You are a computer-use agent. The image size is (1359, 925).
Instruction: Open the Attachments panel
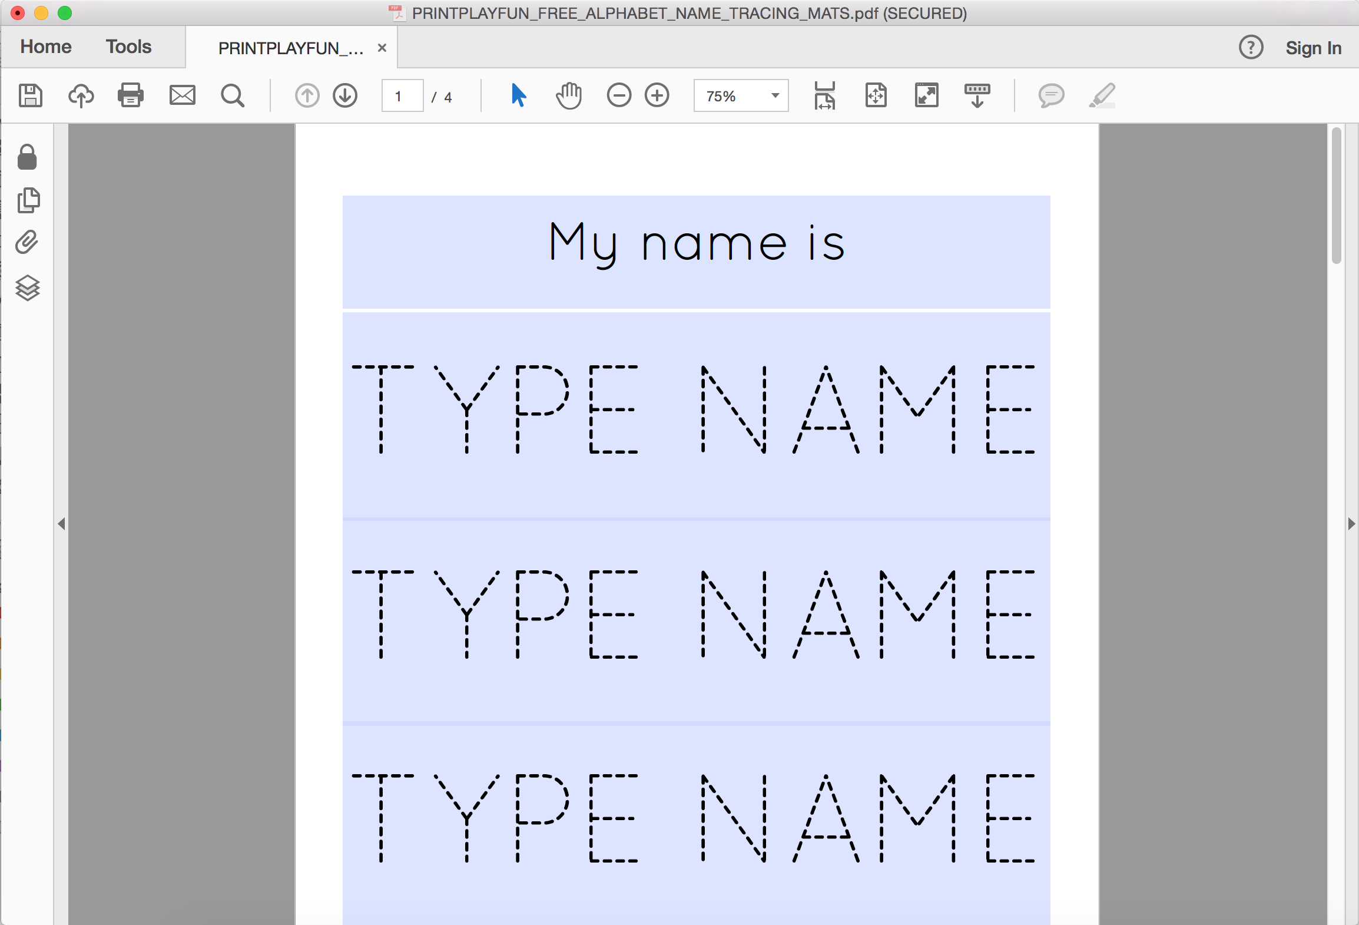point(27,243)
